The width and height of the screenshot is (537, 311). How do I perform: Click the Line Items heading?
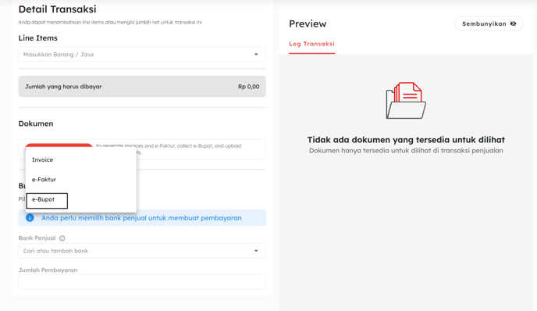[x=37, y=38]
